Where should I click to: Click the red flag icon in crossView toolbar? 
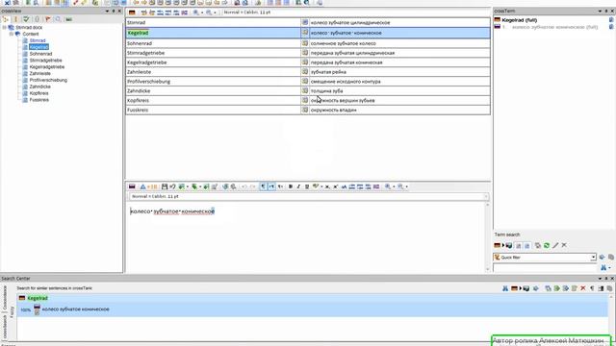(47, 19)
